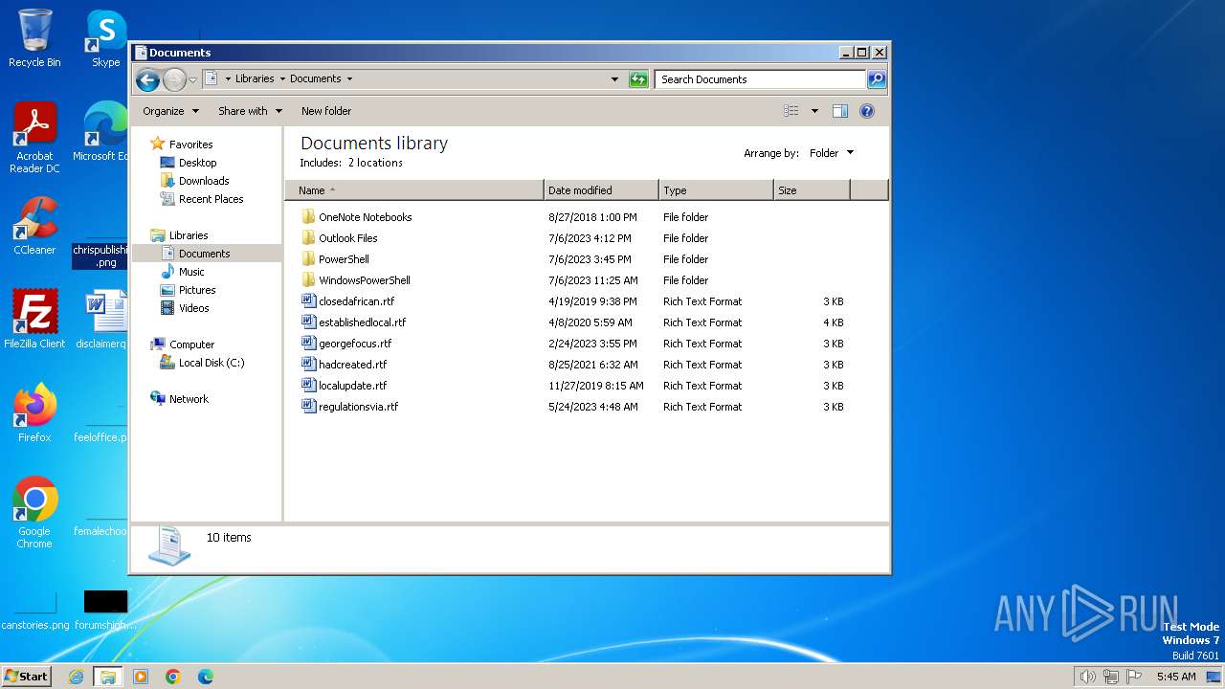The image size is (1225, 689).
Task: Select the closedafrican.rtf file icon
Action: pos(308,301)
